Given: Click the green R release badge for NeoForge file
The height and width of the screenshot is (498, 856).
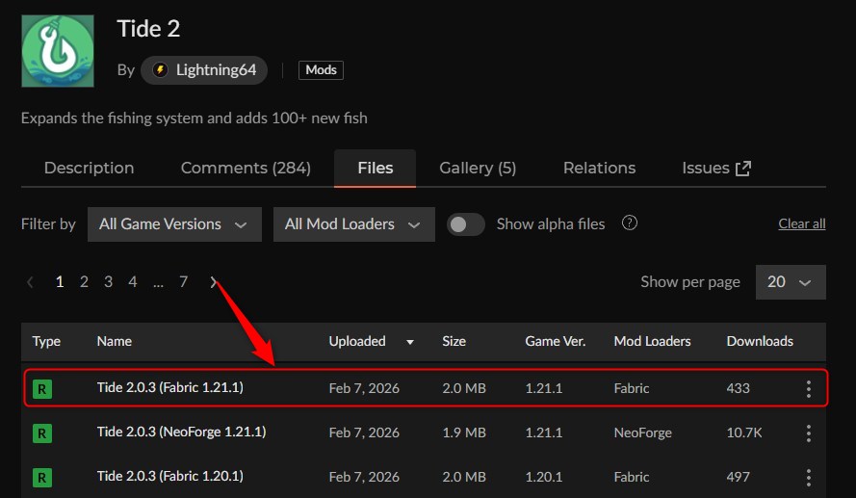Looking at the screenshot, I should (x=42, y=433).
